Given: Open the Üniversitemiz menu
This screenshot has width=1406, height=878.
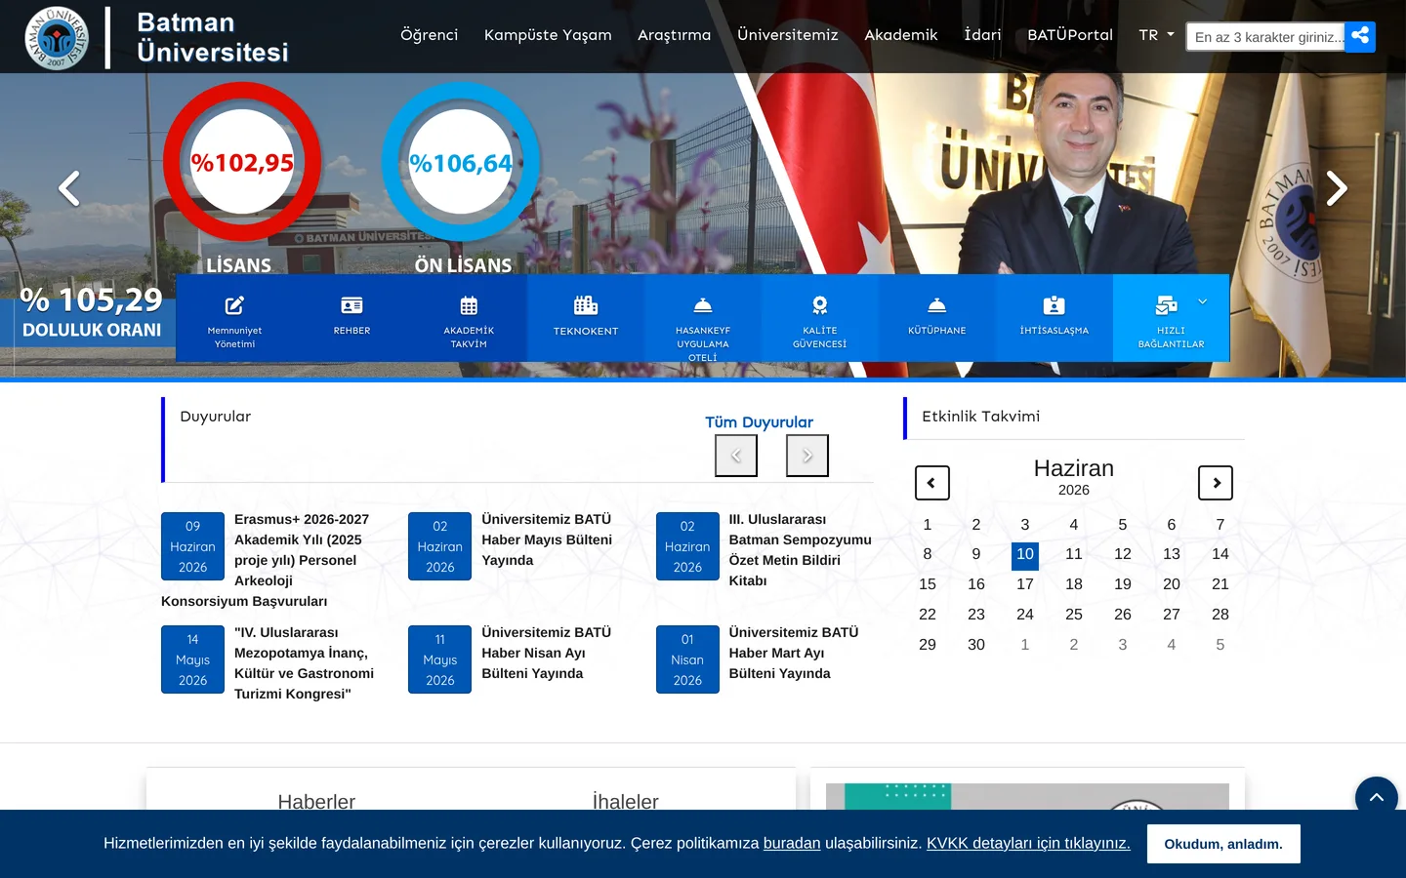Looking at the screenshot, I should (x=788, y=35).
